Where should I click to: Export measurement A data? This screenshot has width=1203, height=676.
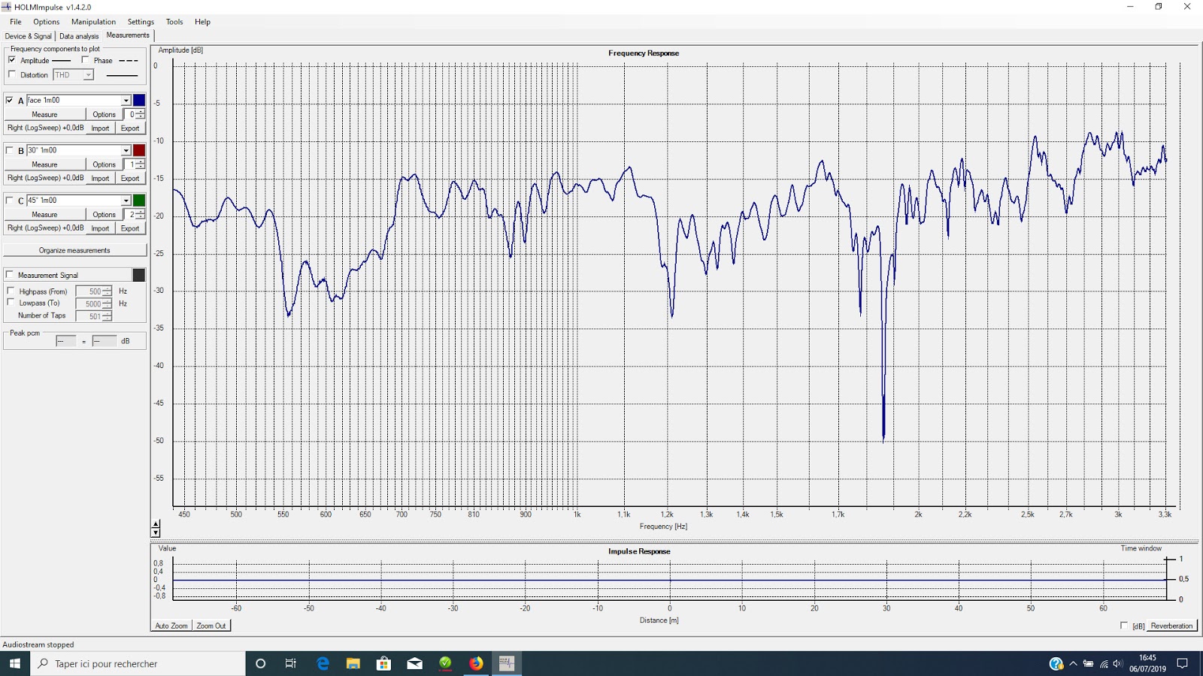[x=130, y=128]
